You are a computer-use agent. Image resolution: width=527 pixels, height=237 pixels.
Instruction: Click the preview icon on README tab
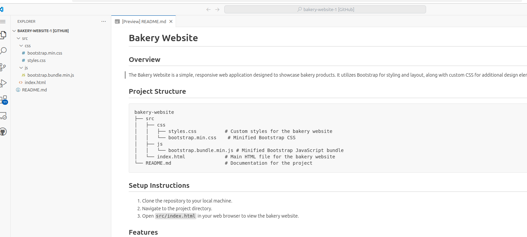117,21
